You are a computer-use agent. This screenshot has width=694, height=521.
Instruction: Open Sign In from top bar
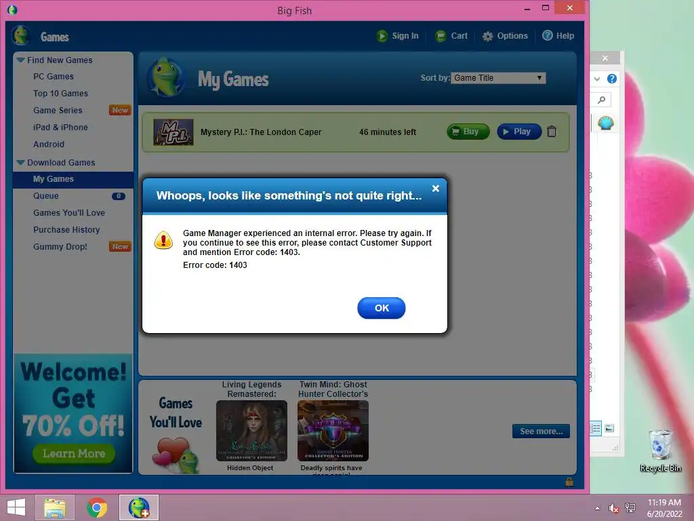[397, 36]
